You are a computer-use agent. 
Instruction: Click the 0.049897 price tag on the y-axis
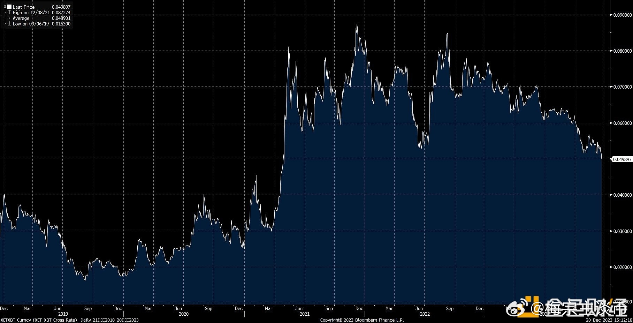pos(622,159)
